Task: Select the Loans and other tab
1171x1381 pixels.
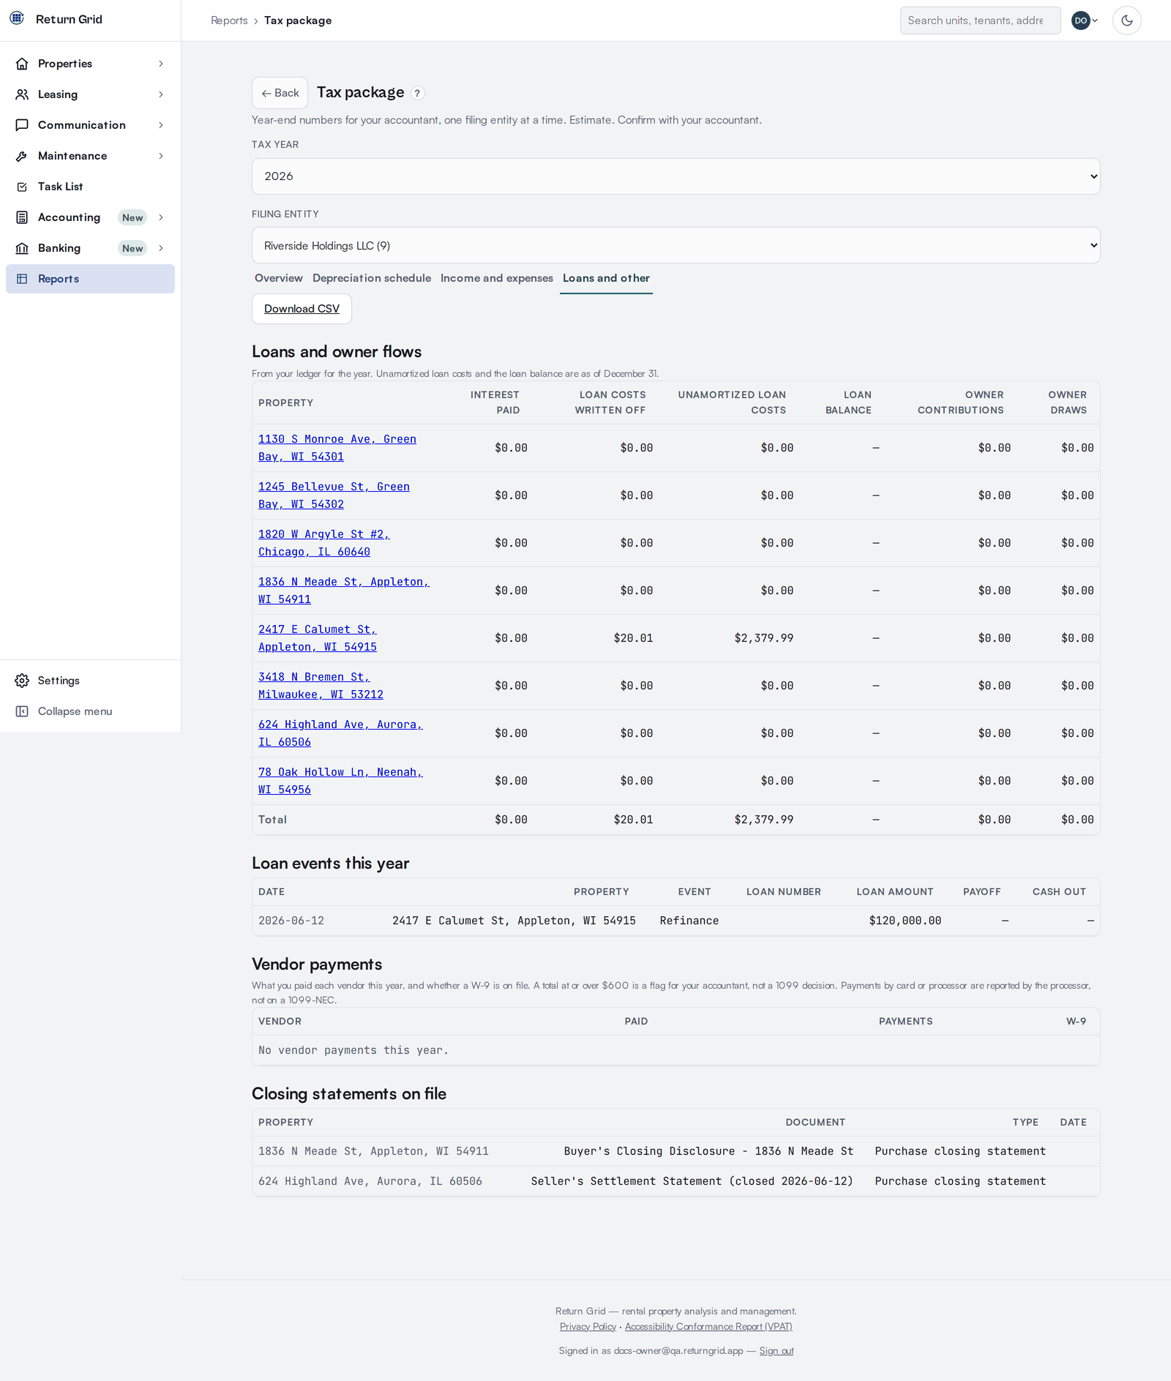Action: click(x=606, y=278)
